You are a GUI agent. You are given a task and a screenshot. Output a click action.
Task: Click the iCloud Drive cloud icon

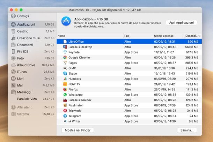(13, 65)
